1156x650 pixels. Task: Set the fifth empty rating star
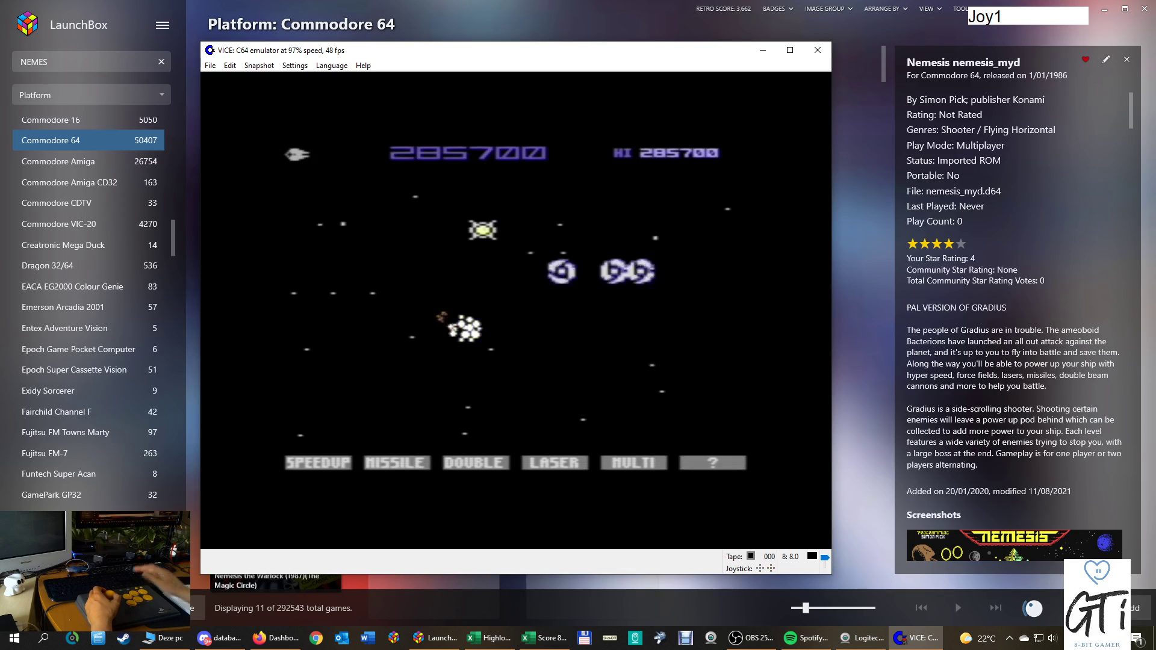click(x=961, y=244)
